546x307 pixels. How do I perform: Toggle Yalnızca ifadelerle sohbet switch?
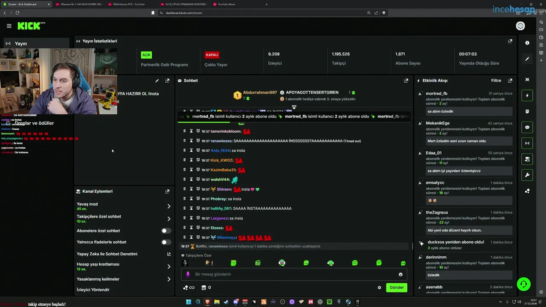click(166, 242)
